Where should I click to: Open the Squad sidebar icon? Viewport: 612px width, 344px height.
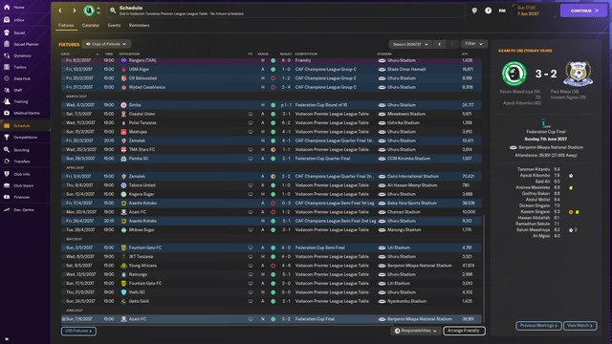coord(7,32)
